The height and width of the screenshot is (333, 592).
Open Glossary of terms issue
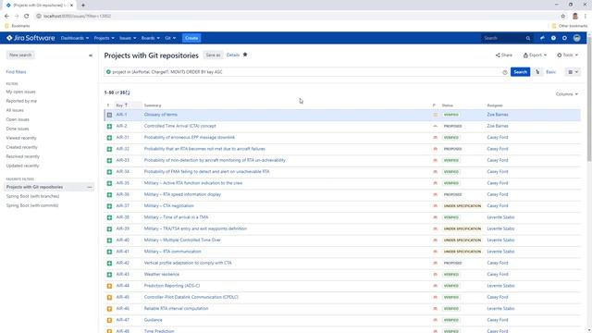pos(160,115)
